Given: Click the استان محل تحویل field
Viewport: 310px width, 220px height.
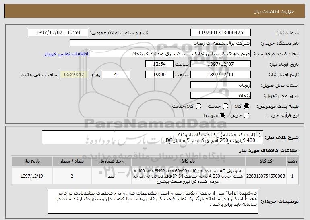Looking at the screenshot, I should [221, 85].
